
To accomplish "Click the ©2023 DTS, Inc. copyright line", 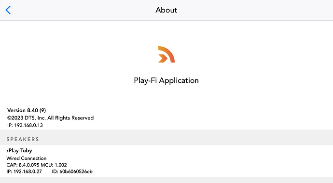I will pyautogui.click(x=50, y=118).
